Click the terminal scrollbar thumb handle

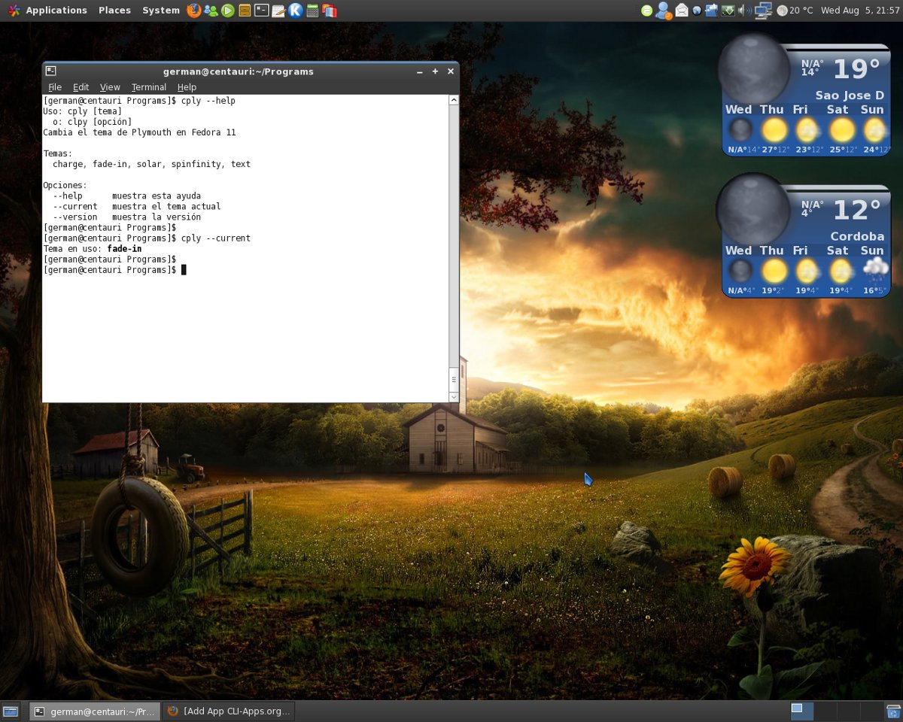(x=454, y=380)
